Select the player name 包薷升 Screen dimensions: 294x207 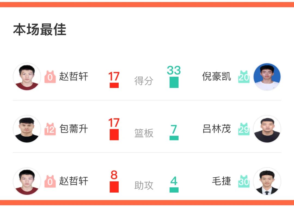pyautogui.click(x=74, y=129)
